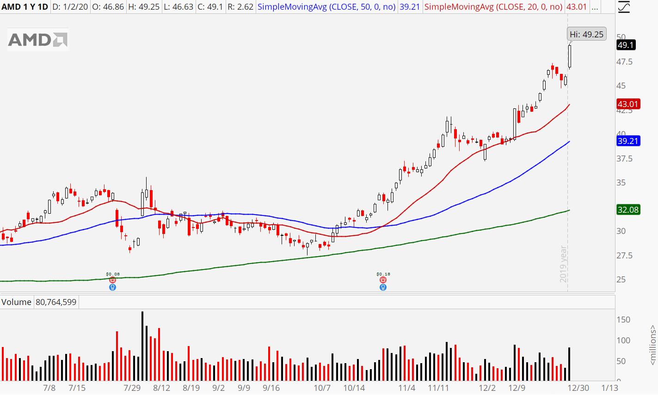This screenshot has width=658, height=395.
Task: Click the blue lightbulb icon under the $0.18 marker
Action: [383, 287]
